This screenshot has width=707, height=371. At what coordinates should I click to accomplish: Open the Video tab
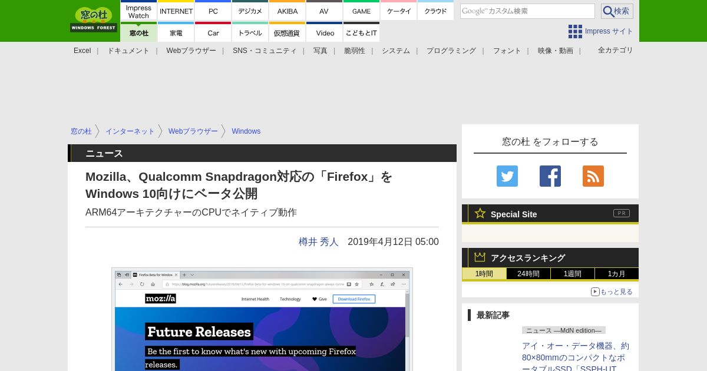324,32
